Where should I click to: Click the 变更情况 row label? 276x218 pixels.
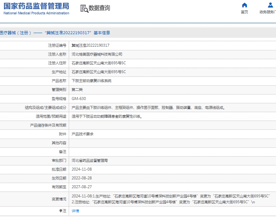tap(59, 199)
